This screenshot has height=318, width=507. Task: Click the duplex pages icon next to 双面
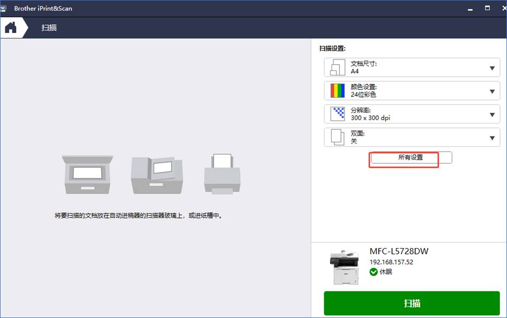coord(337,138)
